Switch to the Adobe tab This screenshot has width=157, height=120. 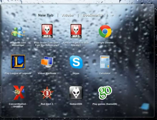pos(68,15)
